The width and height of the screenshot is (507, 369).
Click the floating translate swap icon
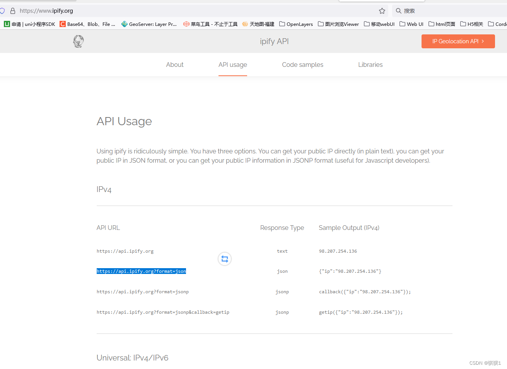point(225,259)
